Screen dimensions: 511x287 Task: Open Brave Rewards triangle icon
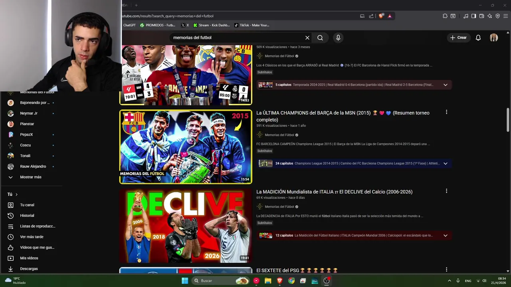click(x=390, y=16)
